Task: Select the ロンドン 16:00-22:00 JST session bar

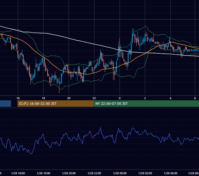Action: (56, 104)
